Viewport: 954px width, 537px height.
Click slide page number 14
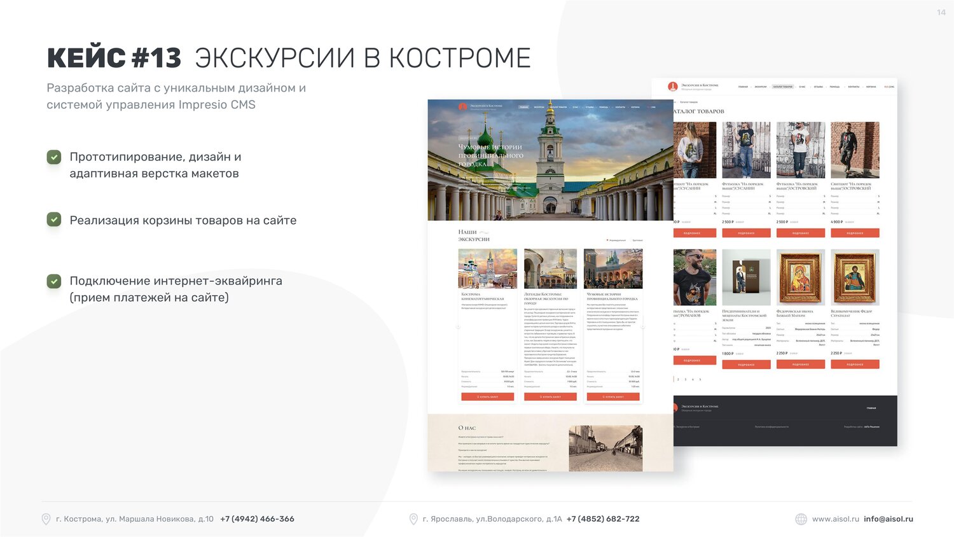click(941, 12)
